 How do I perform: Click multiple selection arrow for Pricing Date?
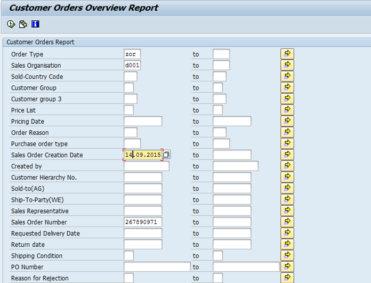coord(287,121)
